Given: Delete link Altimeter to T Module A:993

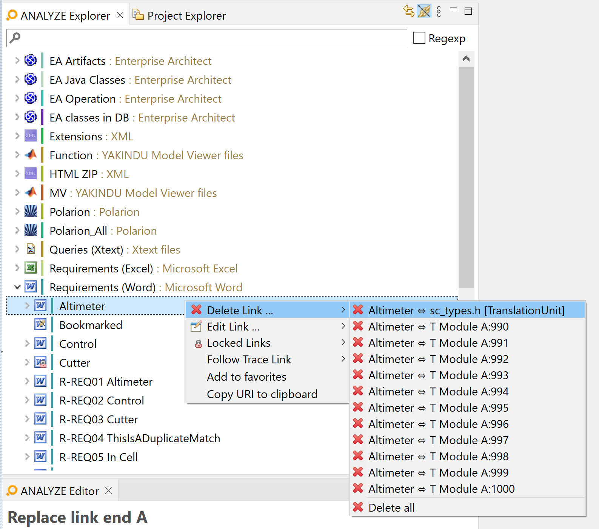Looking at the screenshot, I should click(468, 375).
